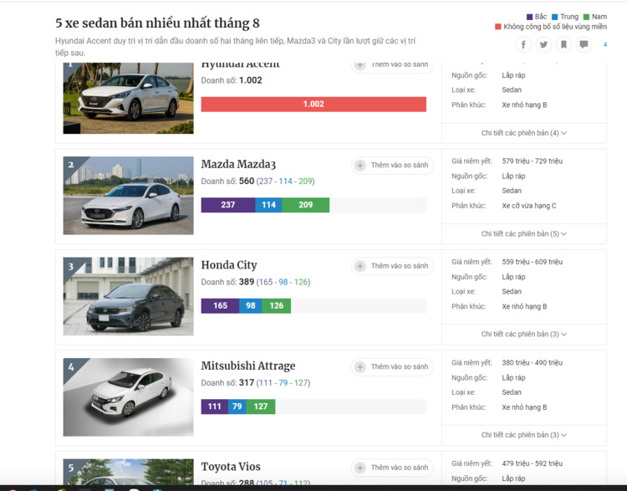Click Attrage price '380 triệu - 490 triệu'
The image size is (627, 491).
coord(533,363)
